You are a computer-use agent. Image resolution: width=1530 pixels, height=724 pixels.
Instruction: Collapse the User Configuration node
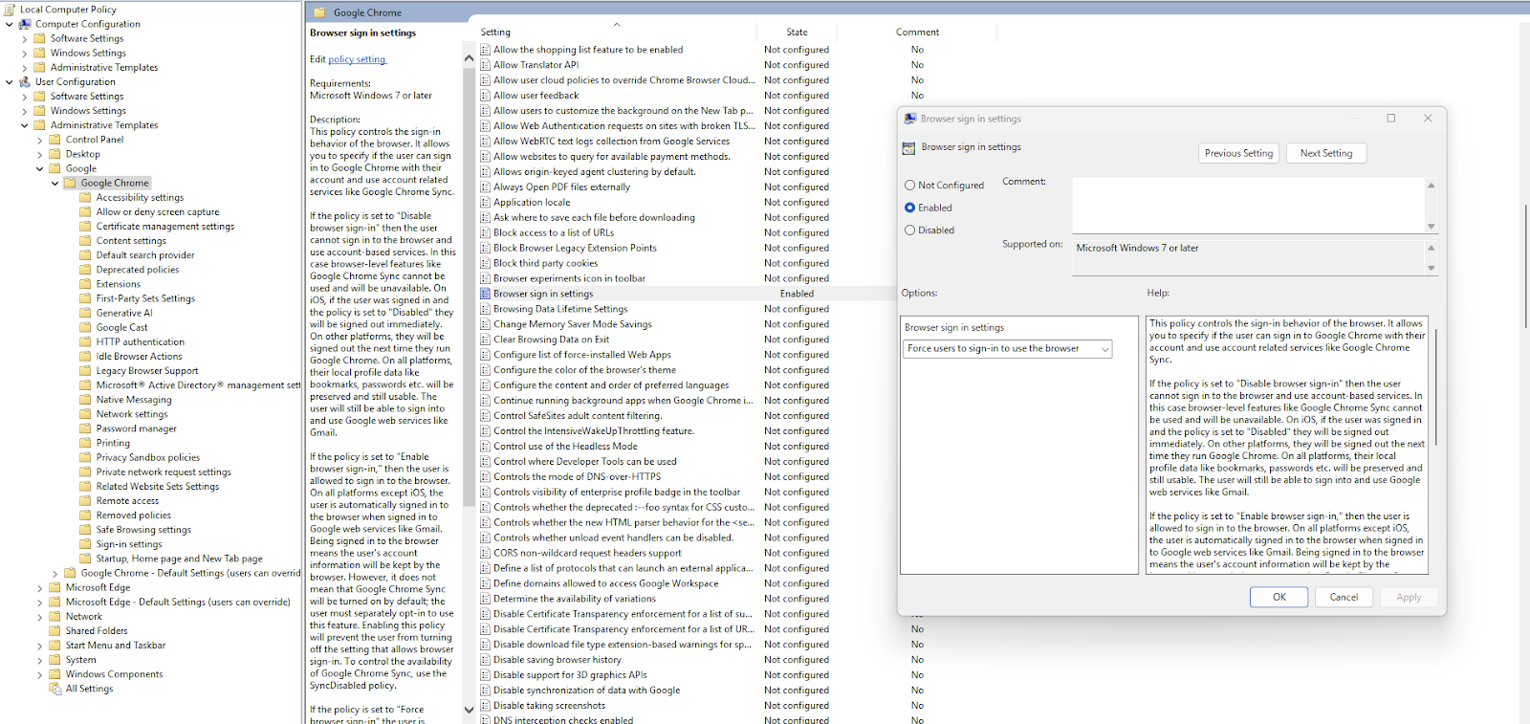click(x=10, y=81)
